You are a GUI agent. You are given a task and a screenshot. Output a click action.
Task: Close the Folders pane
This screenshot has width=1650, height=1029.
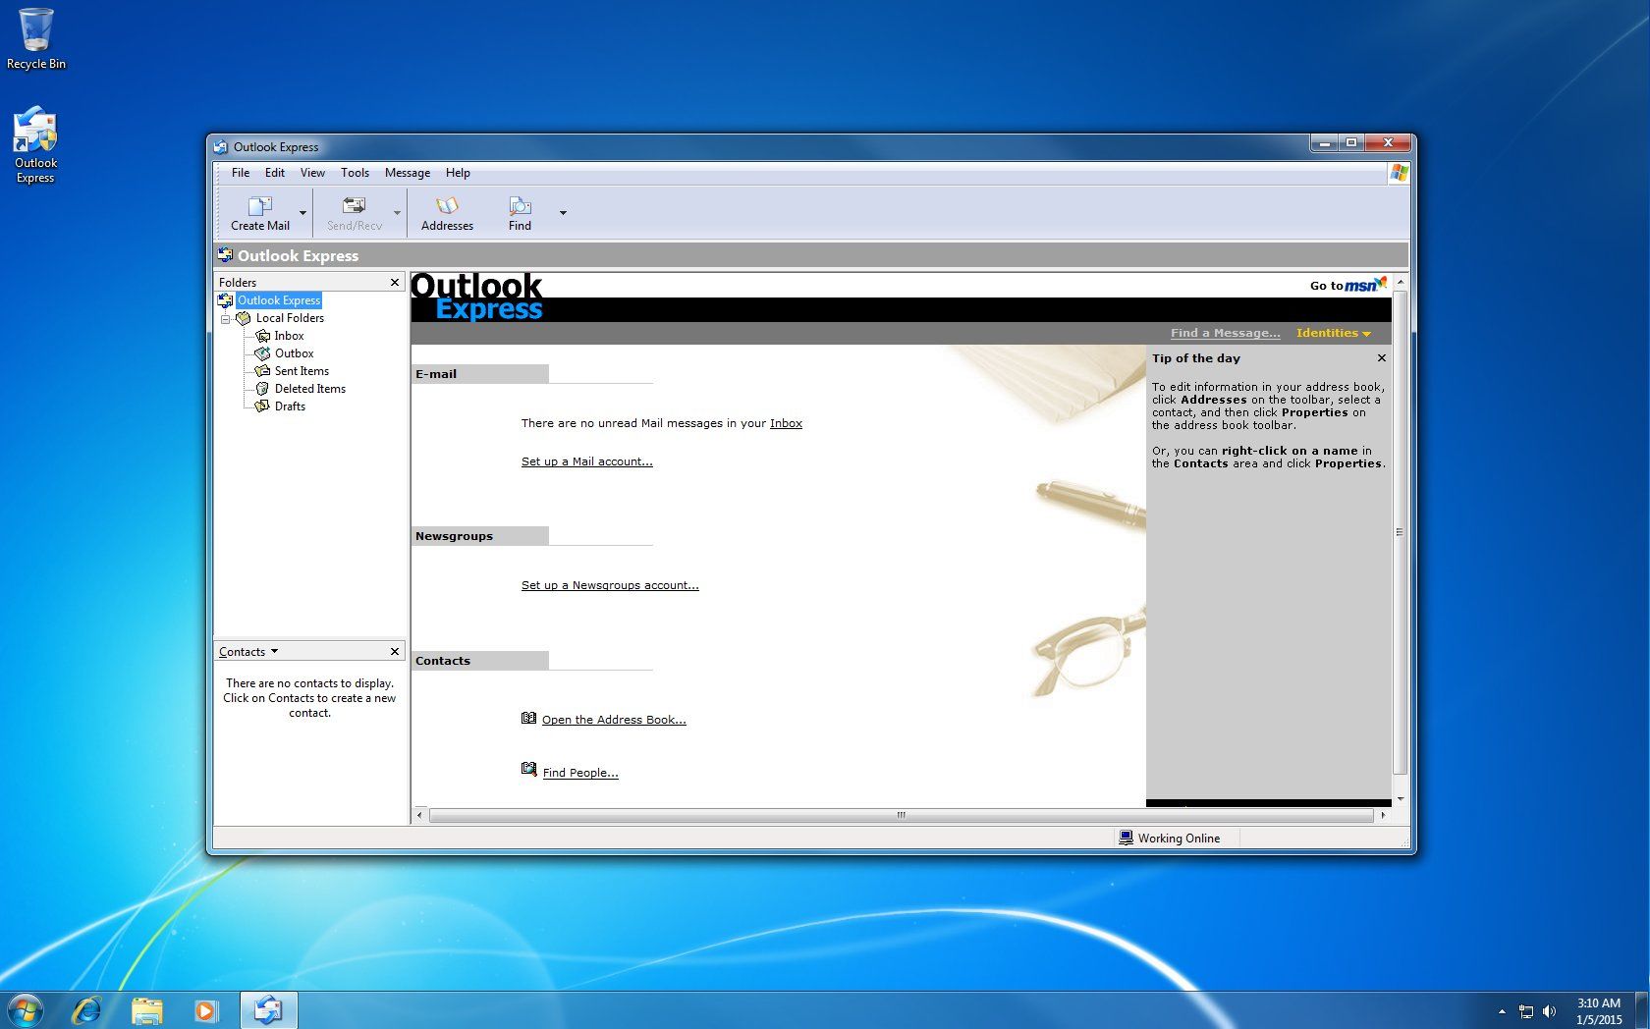[395, 283]
